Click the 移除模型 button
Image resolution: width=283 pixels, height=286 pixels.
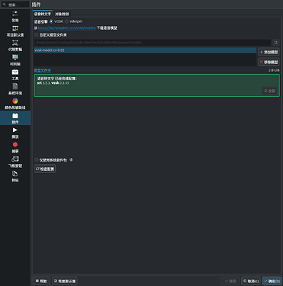(269, 62)
